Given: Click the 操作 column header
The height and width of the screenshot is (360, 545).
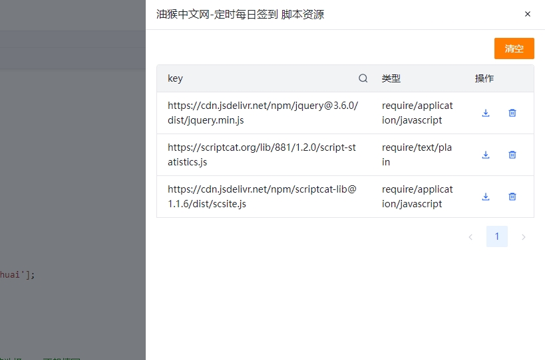Looking at the screenshot, I should click(x=484, y=78).
